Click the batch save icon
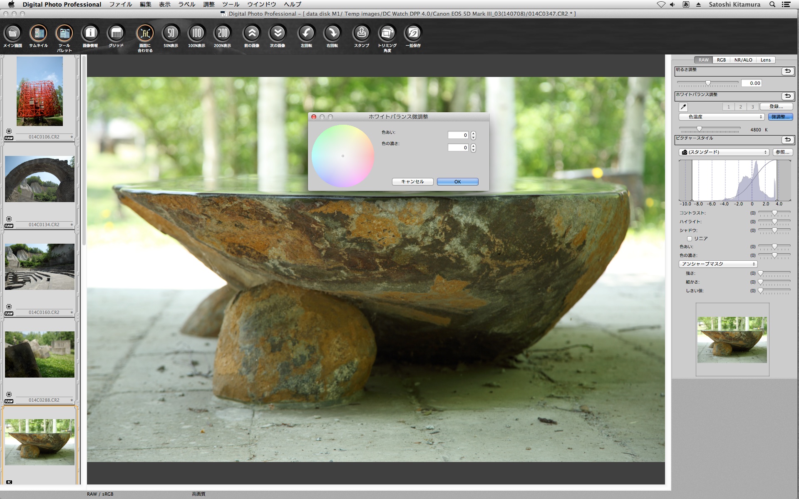 [413, 33]
